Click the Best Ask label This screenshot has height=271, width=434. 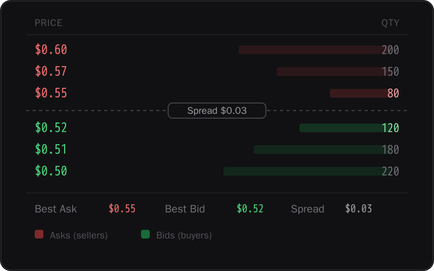(x=56, y=209)
